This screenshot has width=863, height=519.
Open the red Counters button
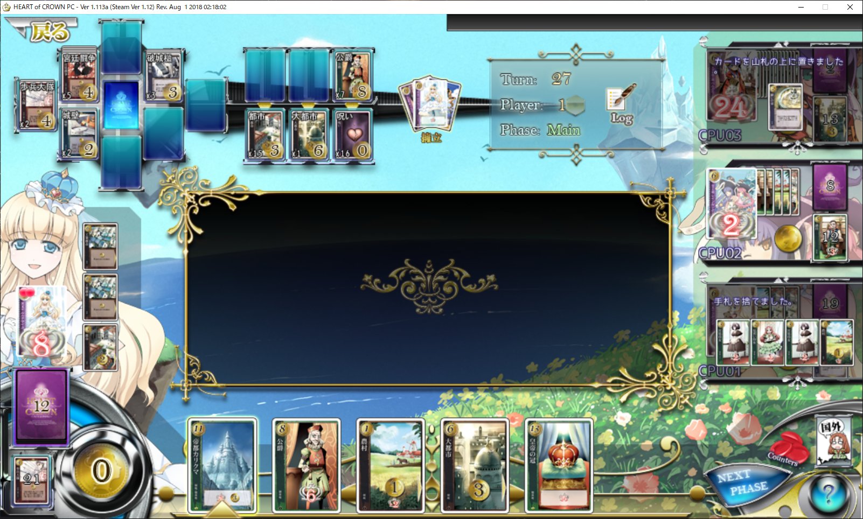[787, 450]
